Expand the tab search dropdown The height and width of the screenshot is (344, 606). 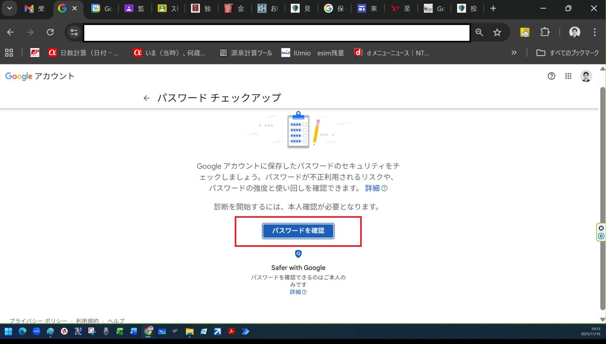click(9, 9)
